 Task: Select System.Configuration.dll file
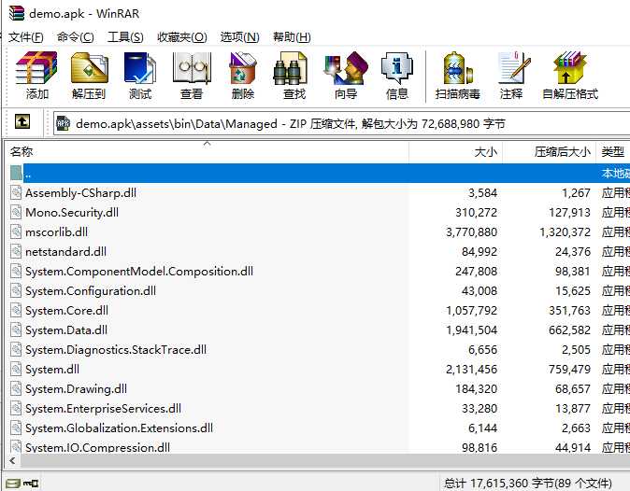tap(318, 291)
